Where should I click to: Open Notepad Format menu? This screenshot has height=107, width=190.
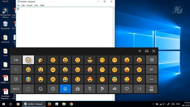pos(29,5)
